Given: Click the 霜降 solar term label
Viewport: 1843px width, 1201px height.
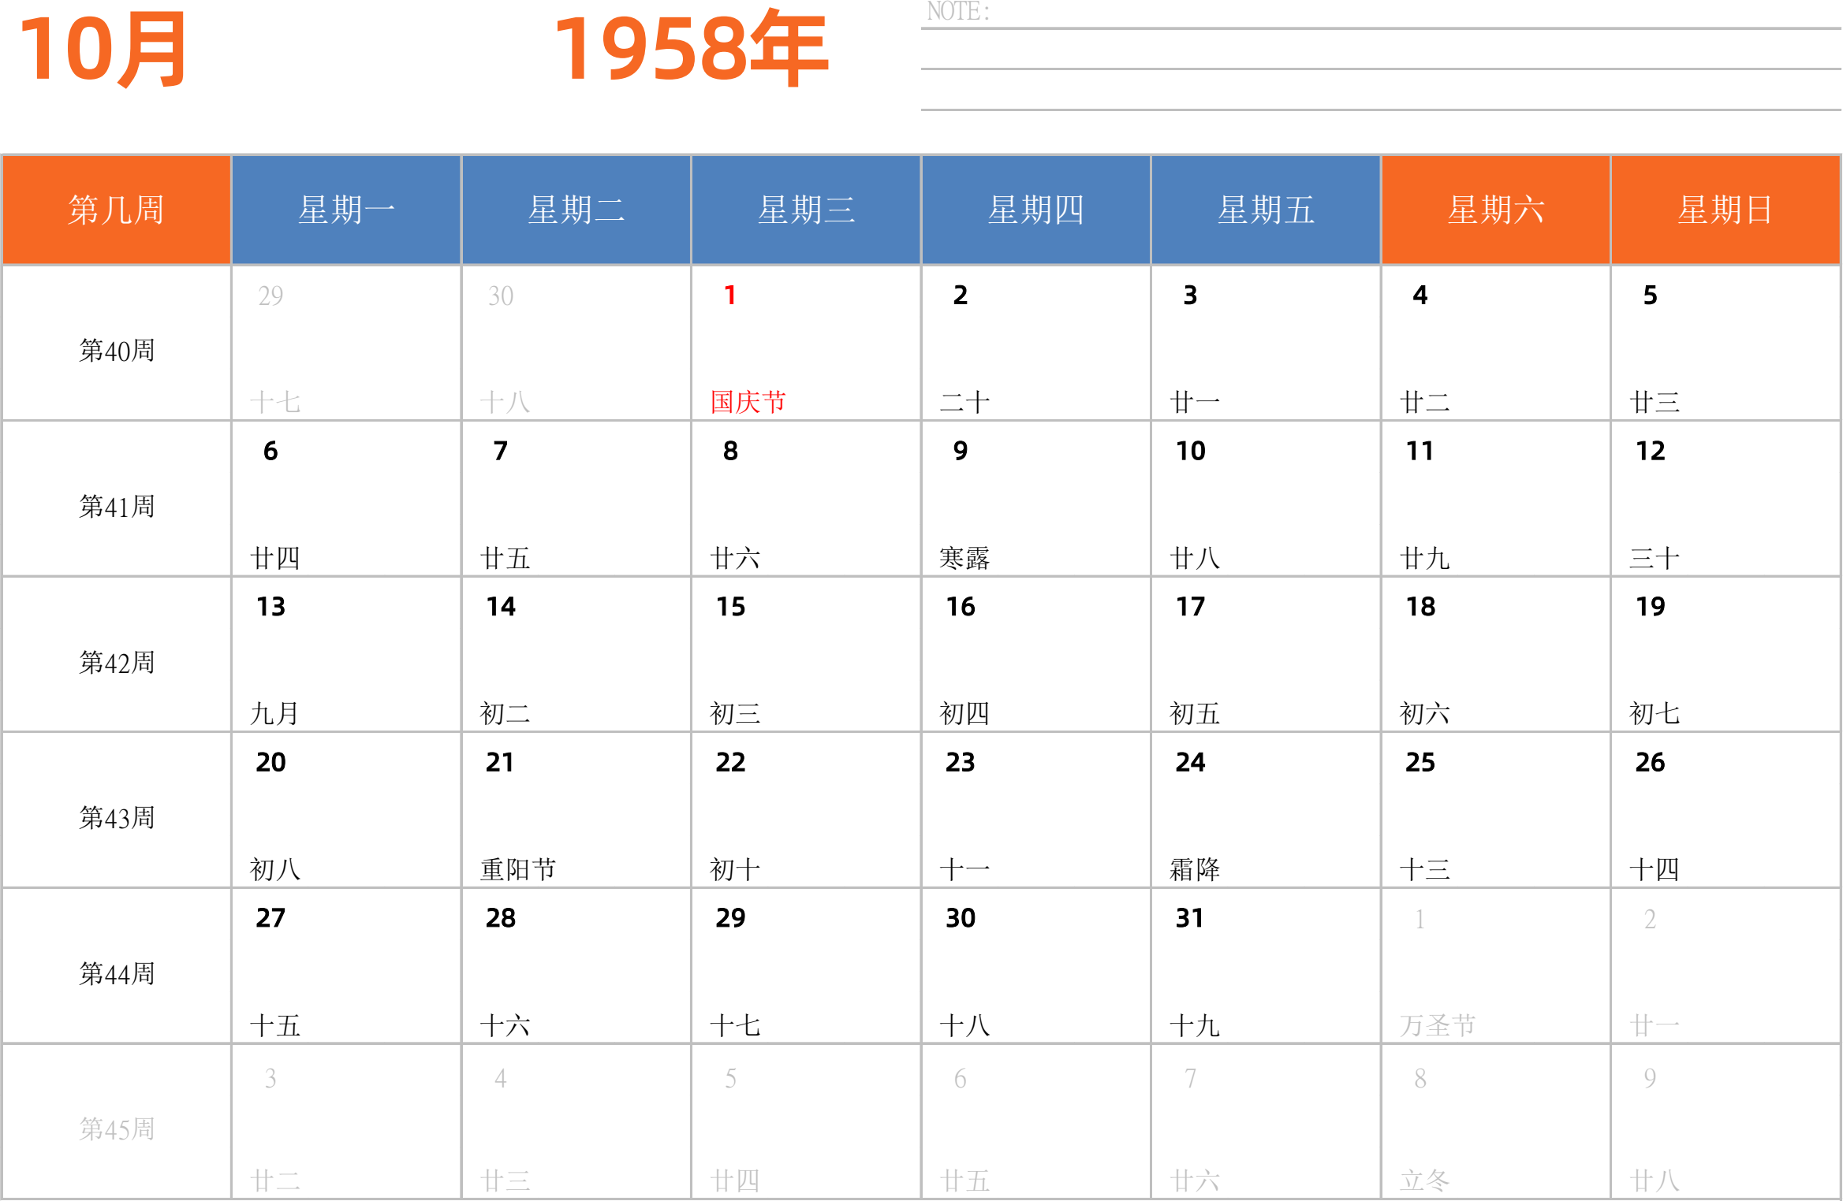Looking at the screenshot, I should point(1195,869).
